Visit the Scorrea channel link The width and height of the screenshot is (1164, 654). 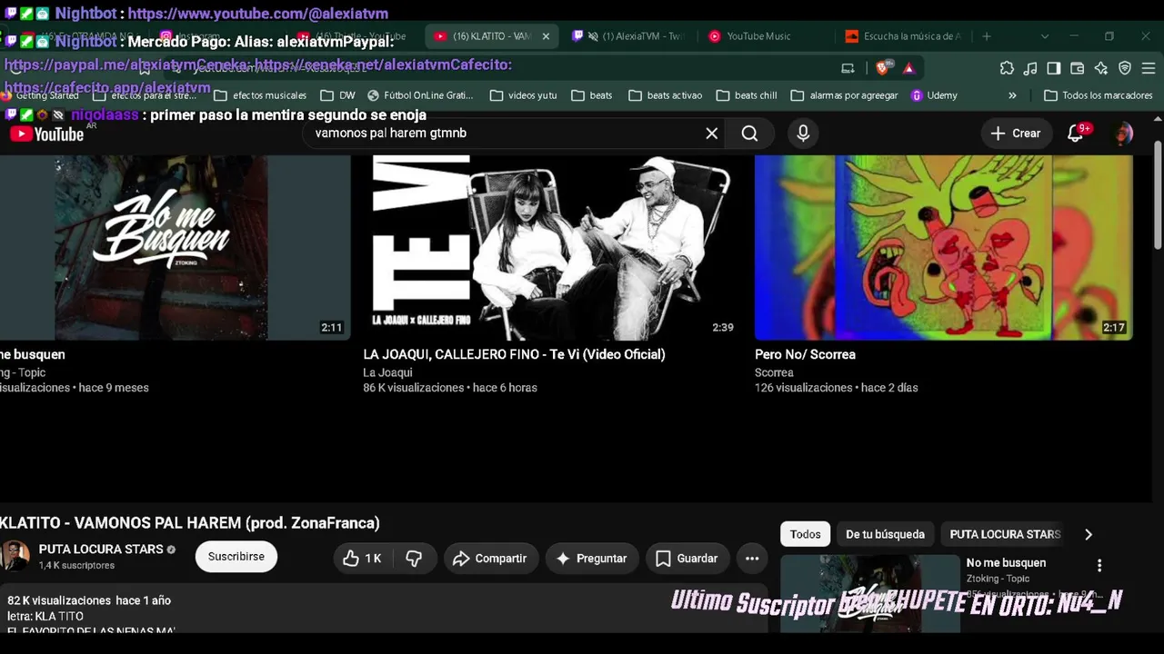pos(774,372)
